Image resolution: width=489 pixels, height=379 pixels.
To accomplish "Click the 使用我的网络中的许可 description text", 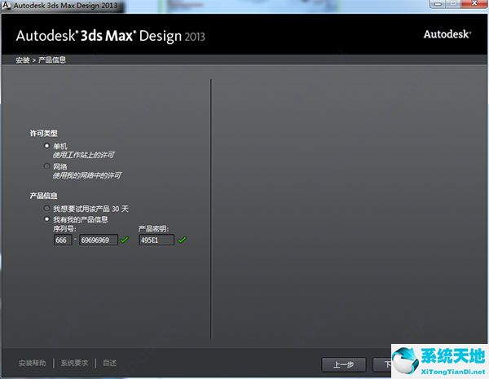I will point(87,175).
